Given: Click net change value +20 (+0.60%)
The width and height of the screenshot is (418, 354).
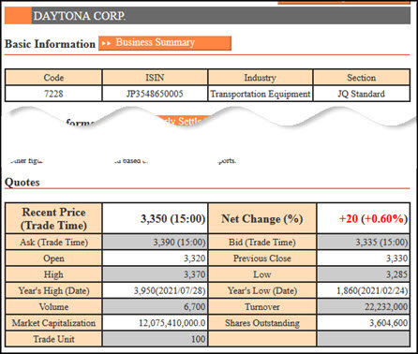Looking at the screenshot, I should tap(364, 218).
